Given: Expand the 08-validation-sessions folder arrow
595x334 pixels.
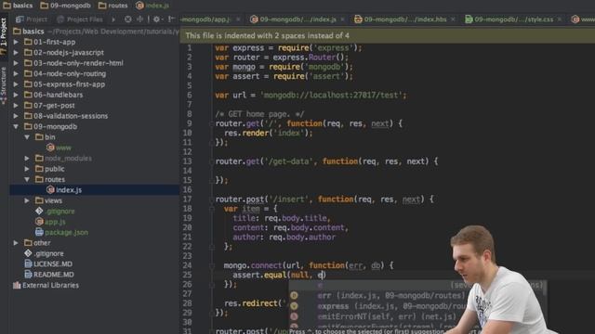Looking at the screenshot, I should (x=16, y=116).
